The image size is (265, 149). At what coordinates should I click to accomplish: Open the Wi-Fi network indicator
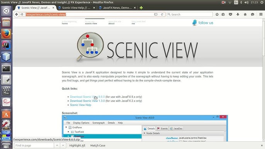tap(230, 2)
